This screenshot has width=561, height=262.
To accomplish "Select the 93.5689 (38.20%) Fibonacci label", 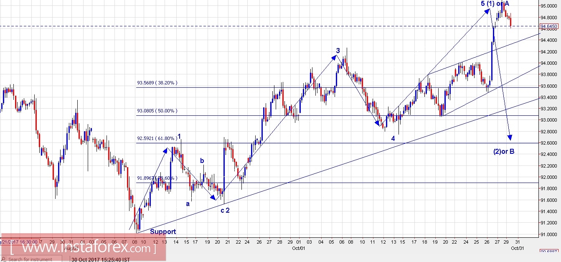I will tap(157, 83).
